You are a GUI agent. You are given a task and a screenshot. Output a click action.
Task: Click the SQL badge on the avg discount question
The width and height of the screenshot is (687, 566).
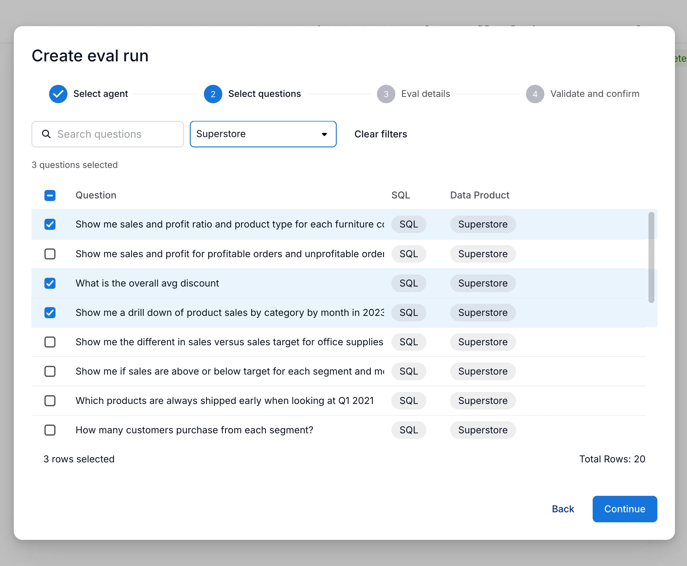[x=409, y=283]
